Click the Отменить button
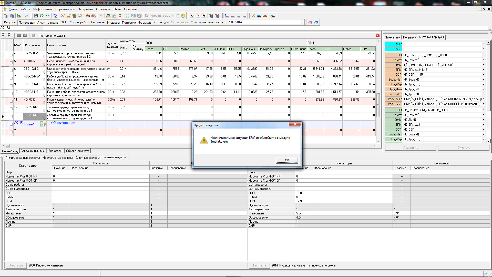Viewport: 492px width, 277px height. pyautogui.click(x=464, y=148)
